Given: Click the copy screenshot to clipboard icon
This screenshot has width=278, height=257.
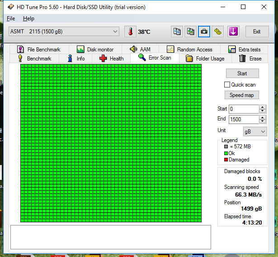Looking at the screenshot, I should [x=191, y=32].
